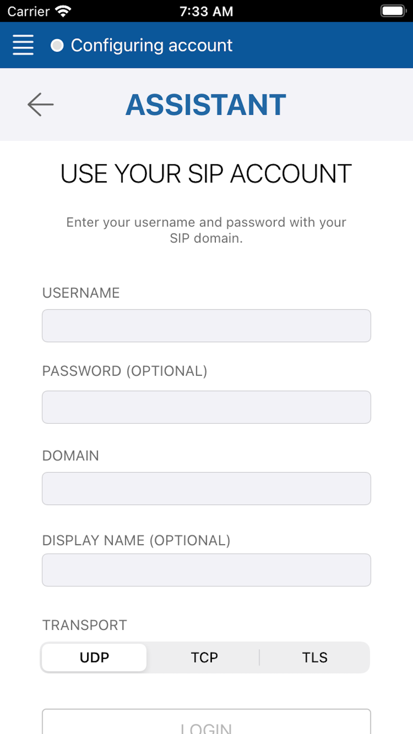Choose TLS as transport
Image resolution: width=413 pixels, height=734 pixels.
pos(315,657)
